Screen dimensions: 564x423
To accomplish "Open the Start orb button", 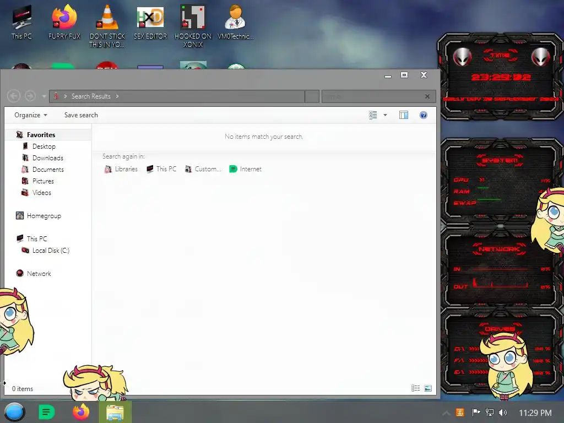I will [15, 412].
